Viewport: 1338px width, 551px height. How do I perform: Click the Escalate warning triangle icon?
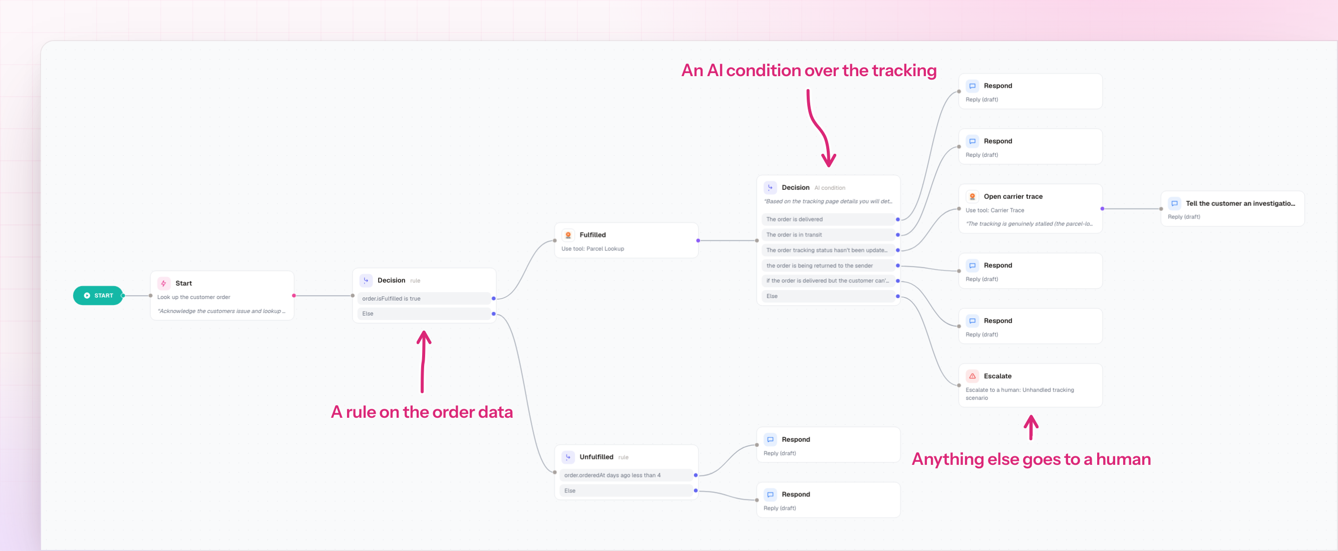[972, 376]
